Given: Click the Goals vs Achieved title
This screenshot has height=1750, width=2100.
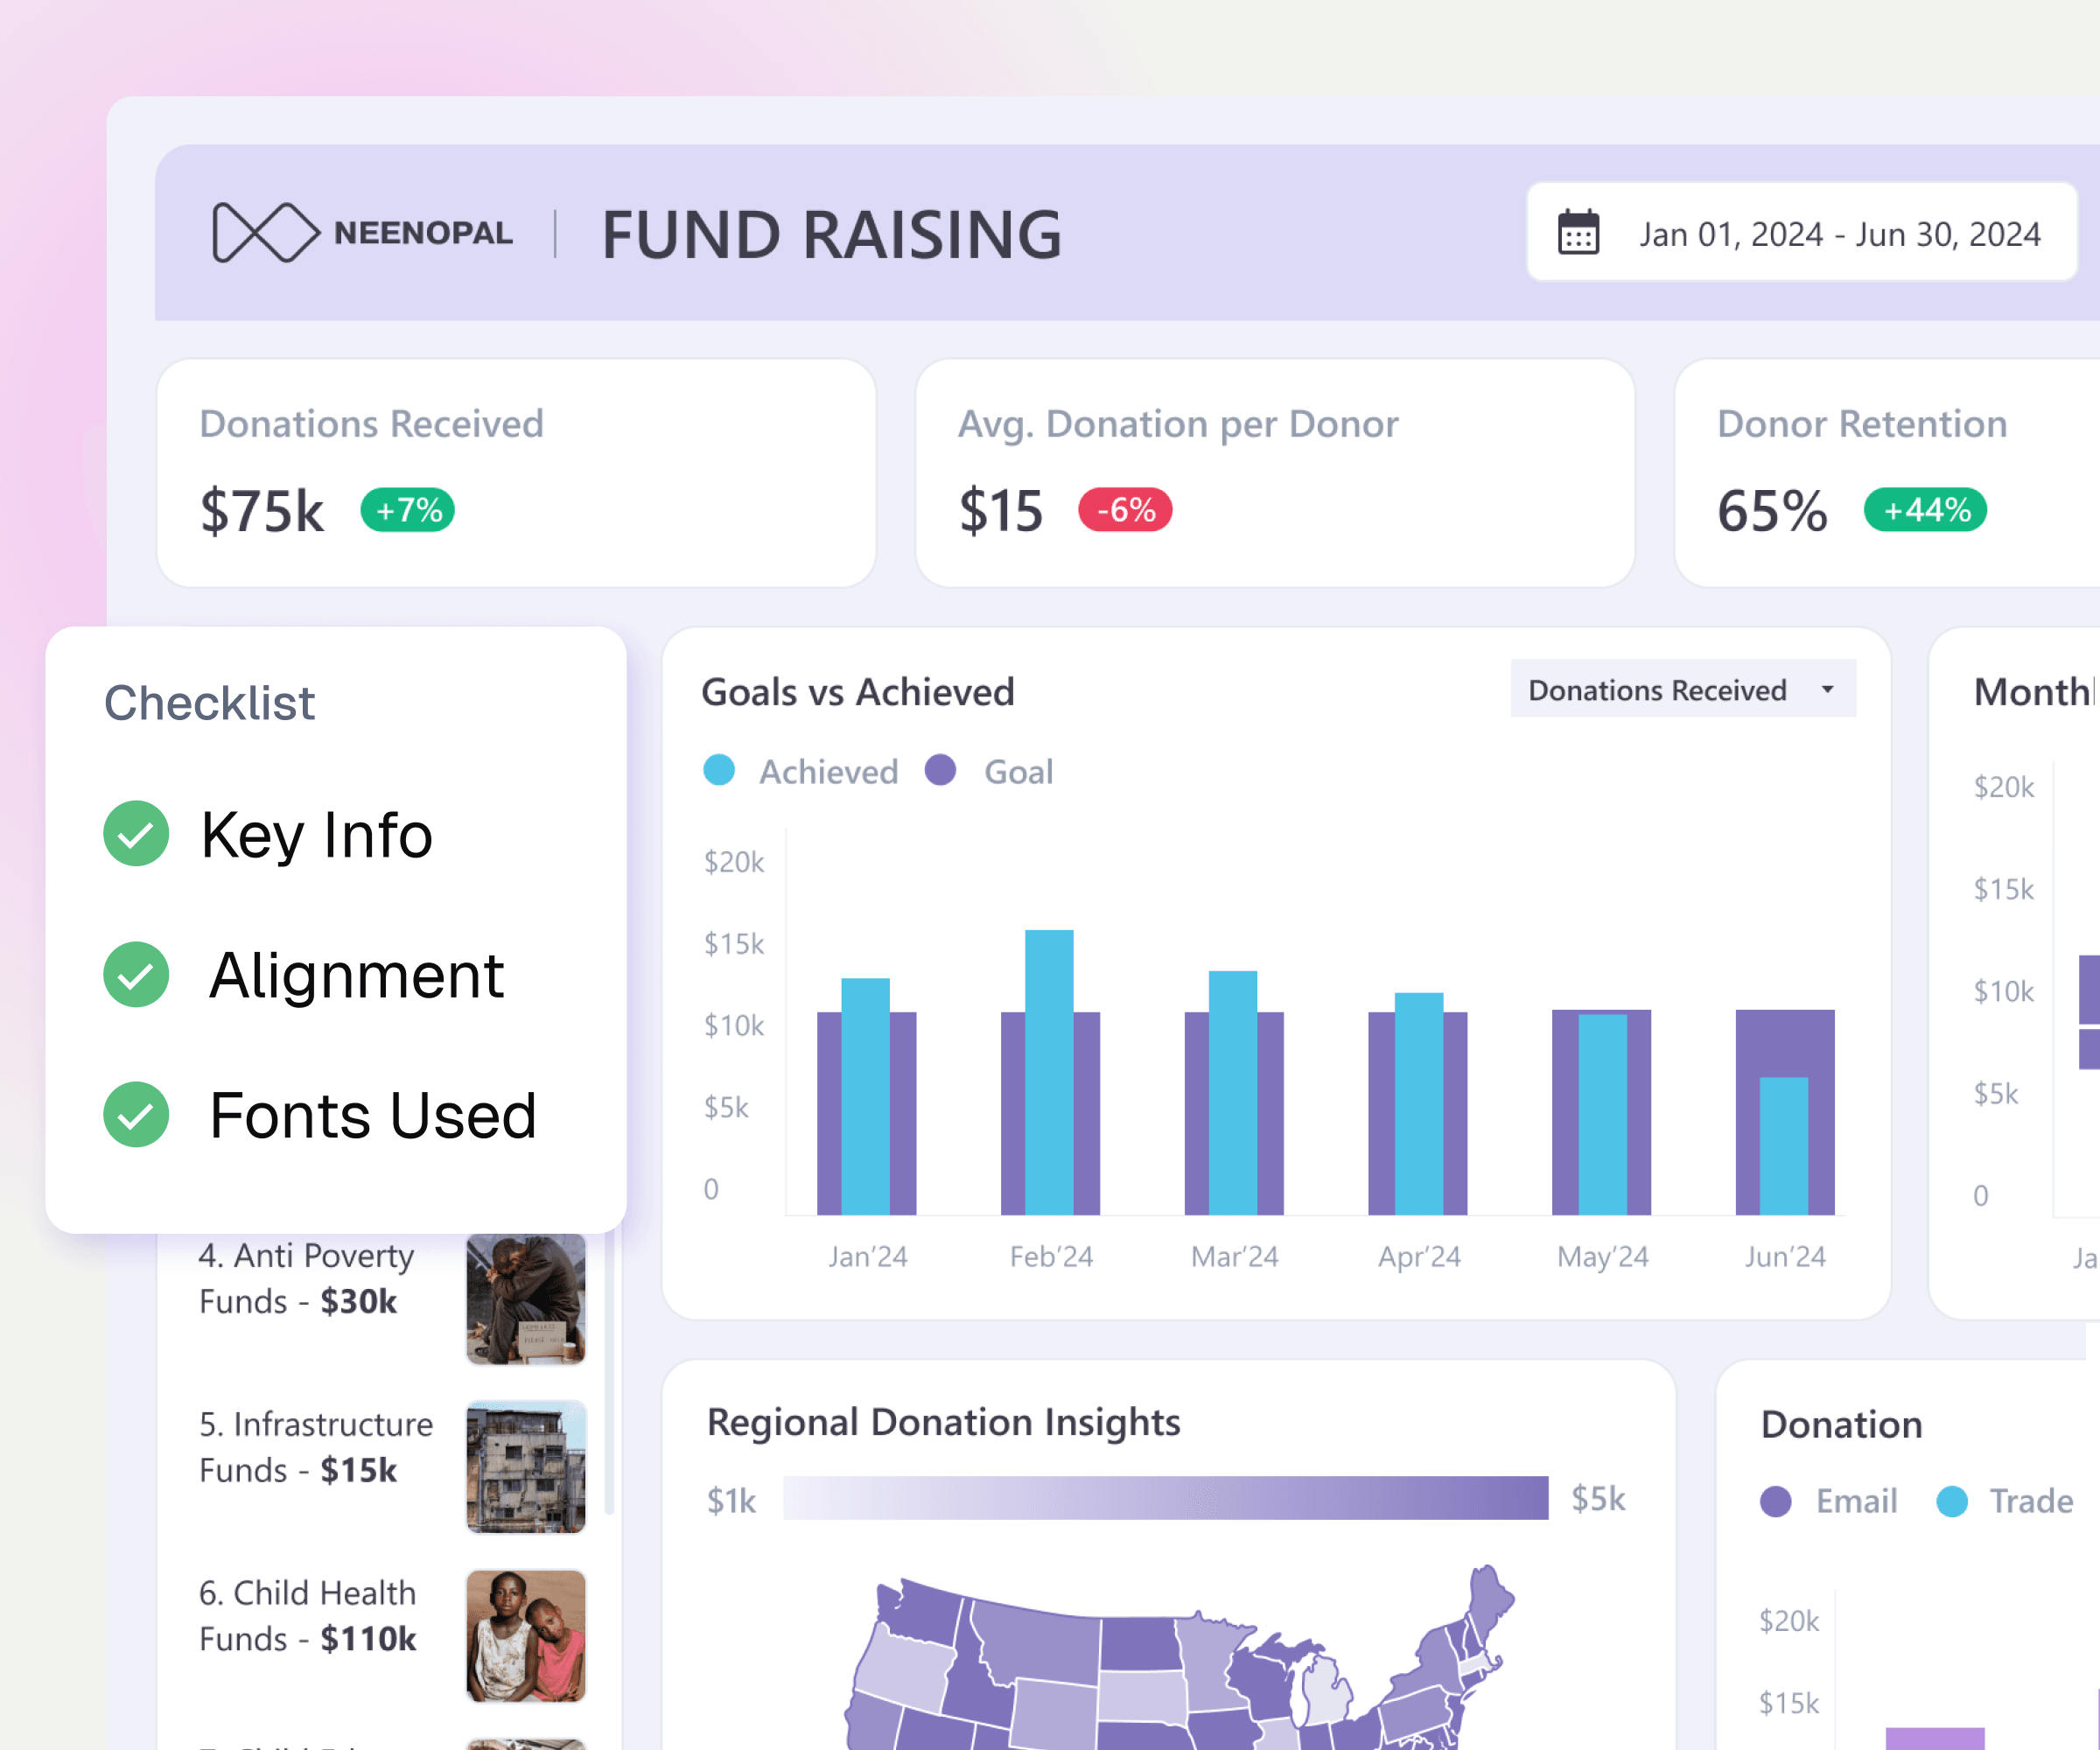Looking at the screenshot, I should pyautogui.click(x=858, y=692).
